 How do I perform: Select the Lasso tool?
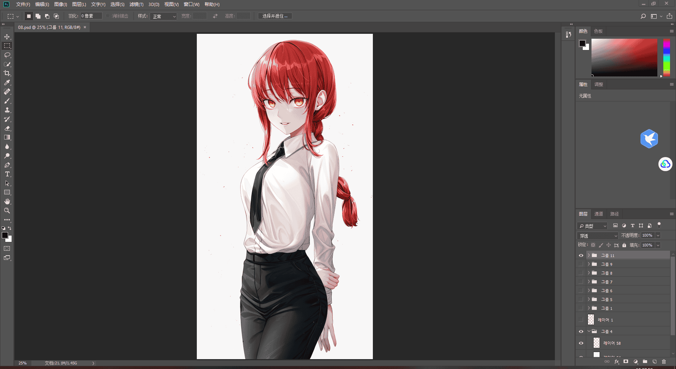pos(7,55)
